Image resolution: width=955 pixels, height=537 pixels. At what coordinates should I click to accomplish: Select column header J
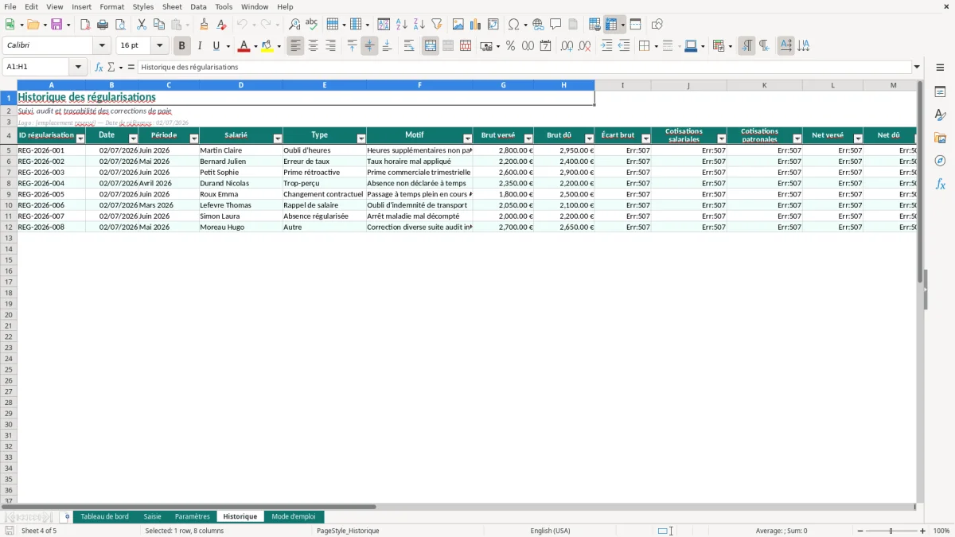[x=688, y=85]
